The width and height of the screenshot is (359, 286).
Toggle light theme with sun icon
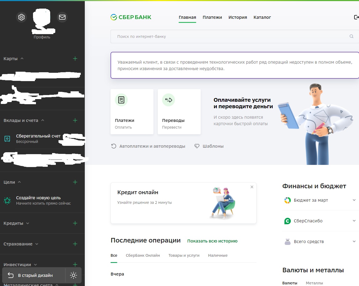pos(74,275)
